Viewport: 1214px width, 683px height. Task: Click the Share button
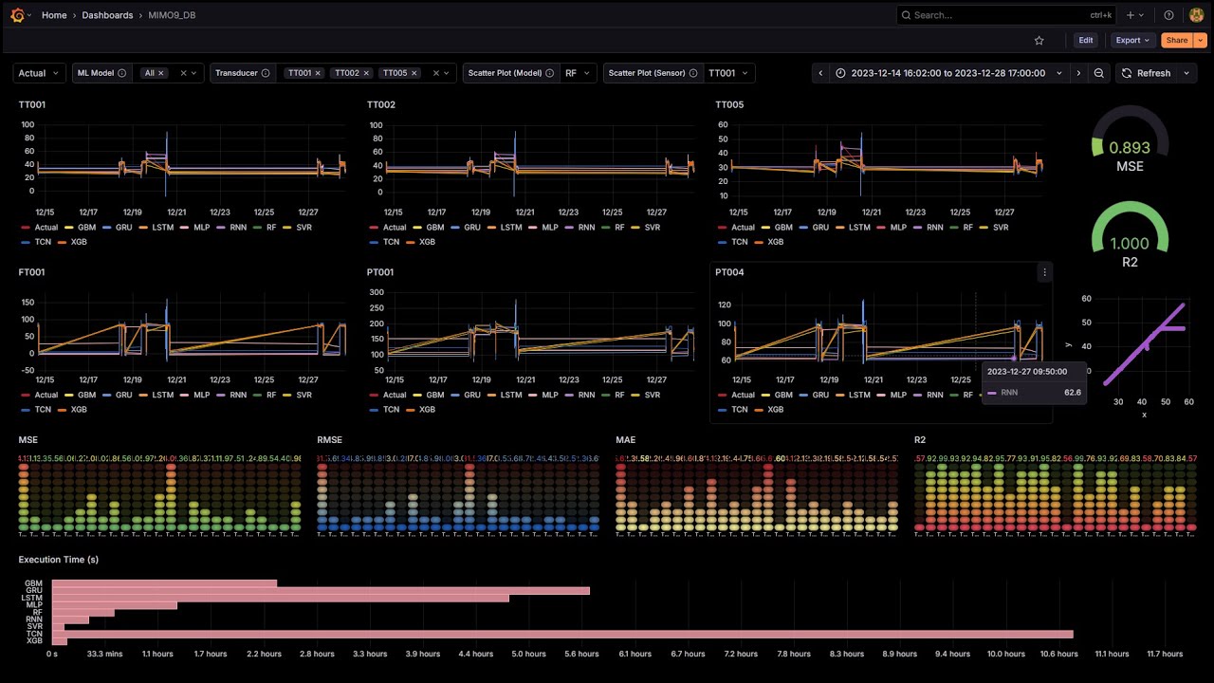[x=1177, y=41]
